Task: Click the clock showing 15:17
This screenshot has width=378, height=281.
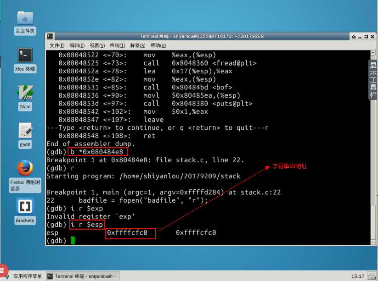Action: click(x=358, y=276)
